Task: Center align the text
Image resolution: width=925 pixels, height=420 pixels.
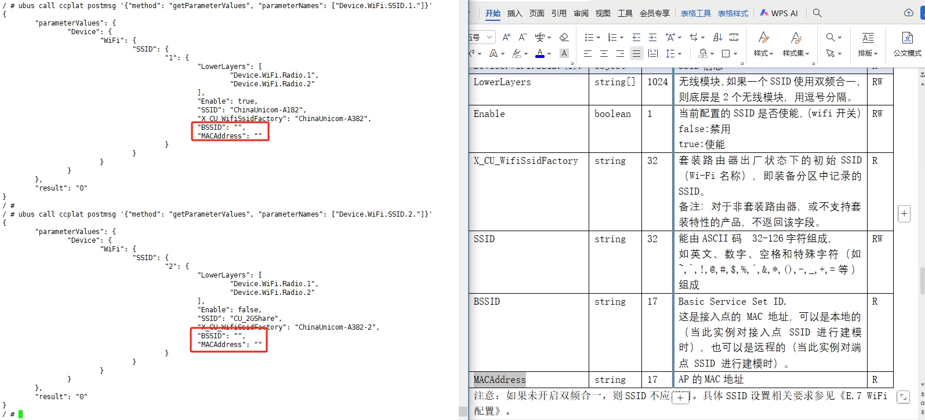Action: [604, 53]
